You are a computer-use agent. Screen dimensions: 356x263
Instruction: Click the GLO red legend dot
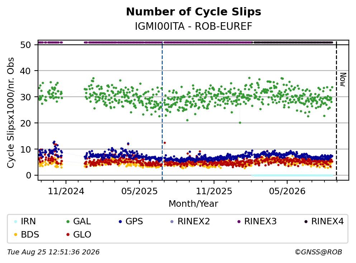68,235
